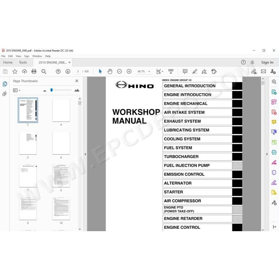
Task: Close the 2010 ENGINE_J08E document tab
Action: (x=69, y=63)
